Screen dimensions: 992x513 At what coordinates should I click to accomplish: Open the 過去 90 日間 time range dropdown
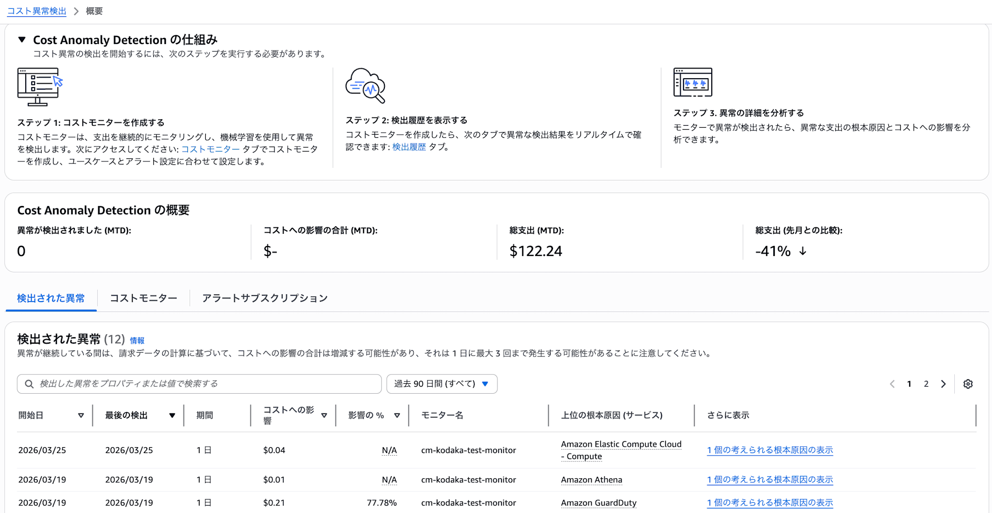coord(441,384)
